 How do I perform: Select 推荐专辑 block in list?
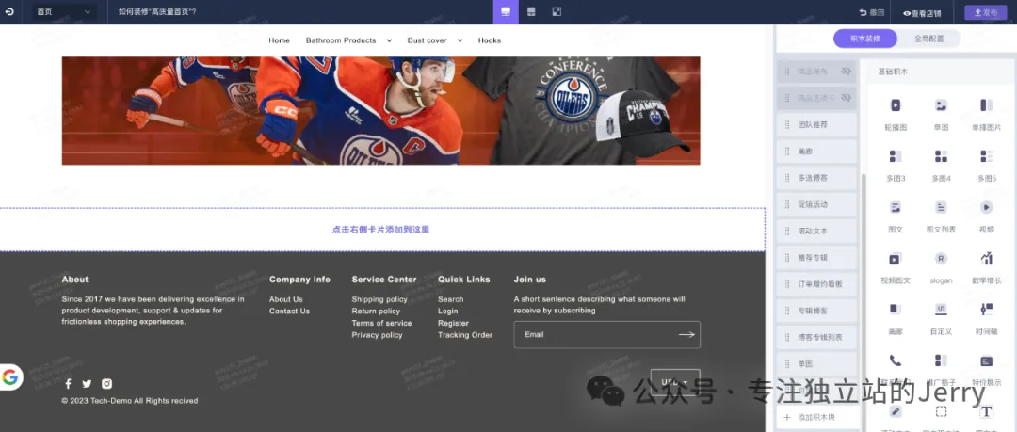click(x=816, y=258)
